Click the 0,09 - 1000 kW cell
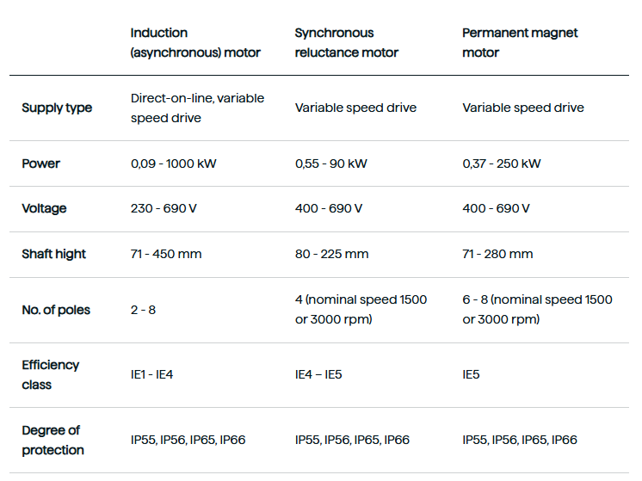The image size is (642, 481). coord(174,163)
